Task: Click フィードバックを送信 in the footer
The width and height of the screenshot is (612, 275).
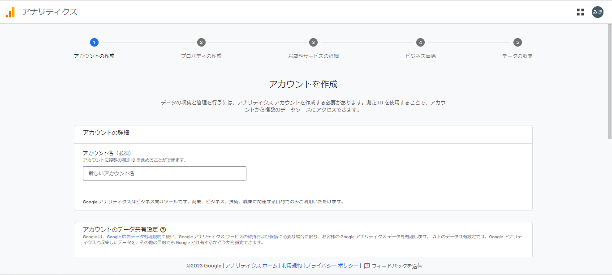Action: pyautogui.click(x=397, y=266)
